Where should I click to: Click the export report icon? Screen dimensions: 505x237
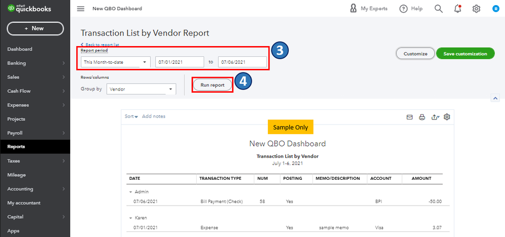[435, 117]
